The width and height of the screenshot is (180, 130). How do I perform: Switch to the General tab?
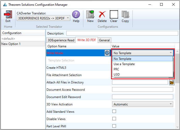click(104, 40)
